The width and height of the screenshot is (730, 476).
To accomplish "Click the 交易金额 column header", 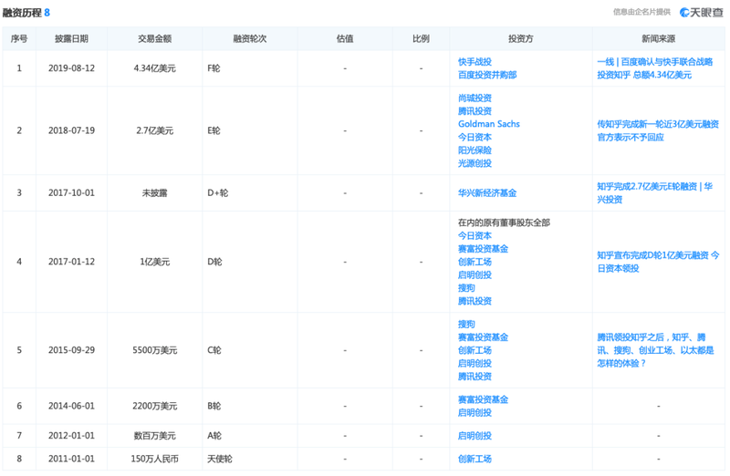I will pyautogui.click(x=154, y=38).
